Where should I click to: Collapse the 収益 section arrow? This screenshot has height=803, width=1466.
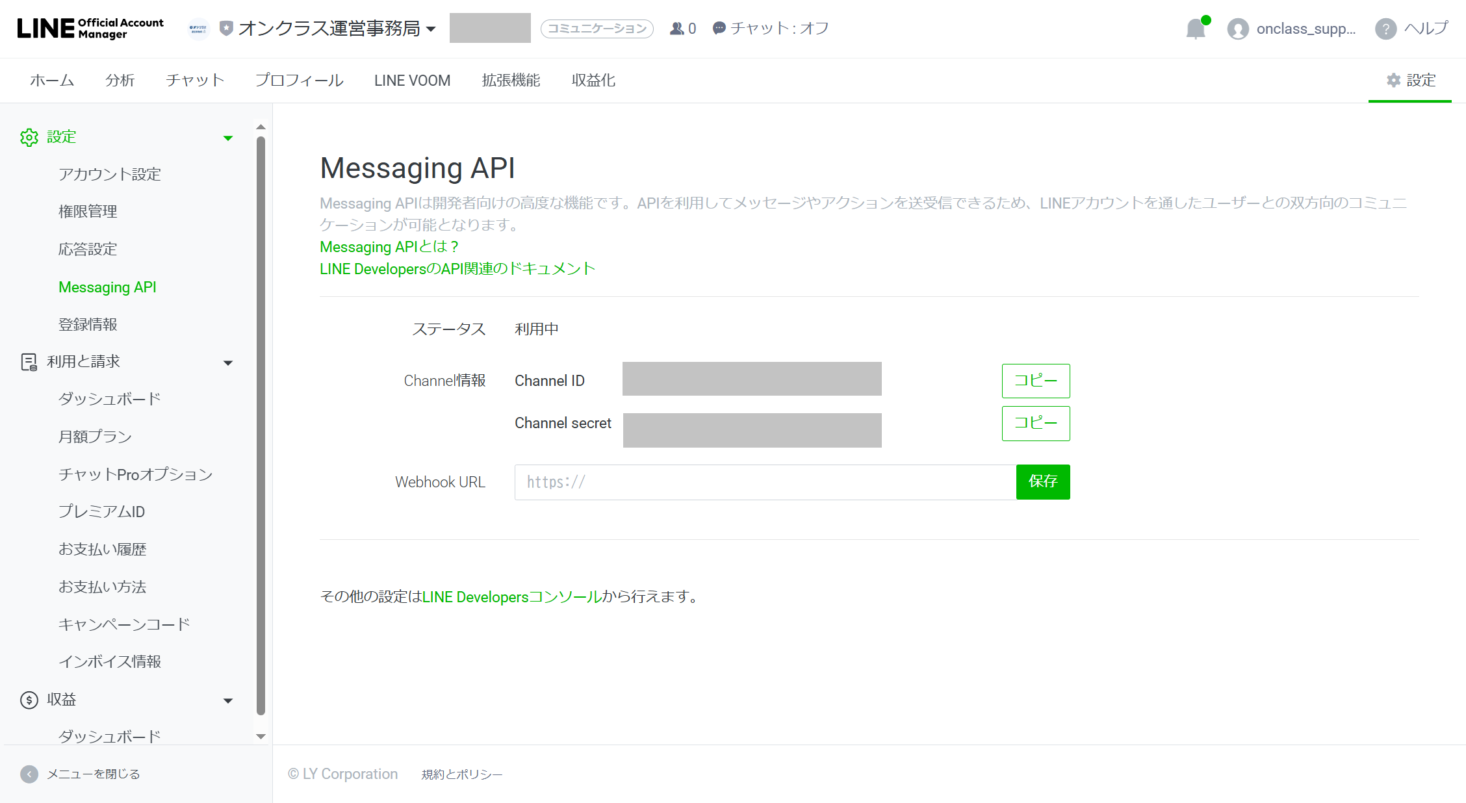coord(228,700)
